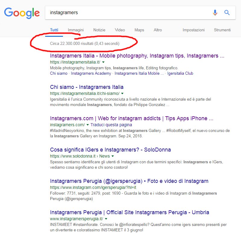Viewport: 241px width, 241px height.
Task: Open Instagramers Perugia (@igersperugia) result
Action: pyautogui.click(x=129, y=181)
